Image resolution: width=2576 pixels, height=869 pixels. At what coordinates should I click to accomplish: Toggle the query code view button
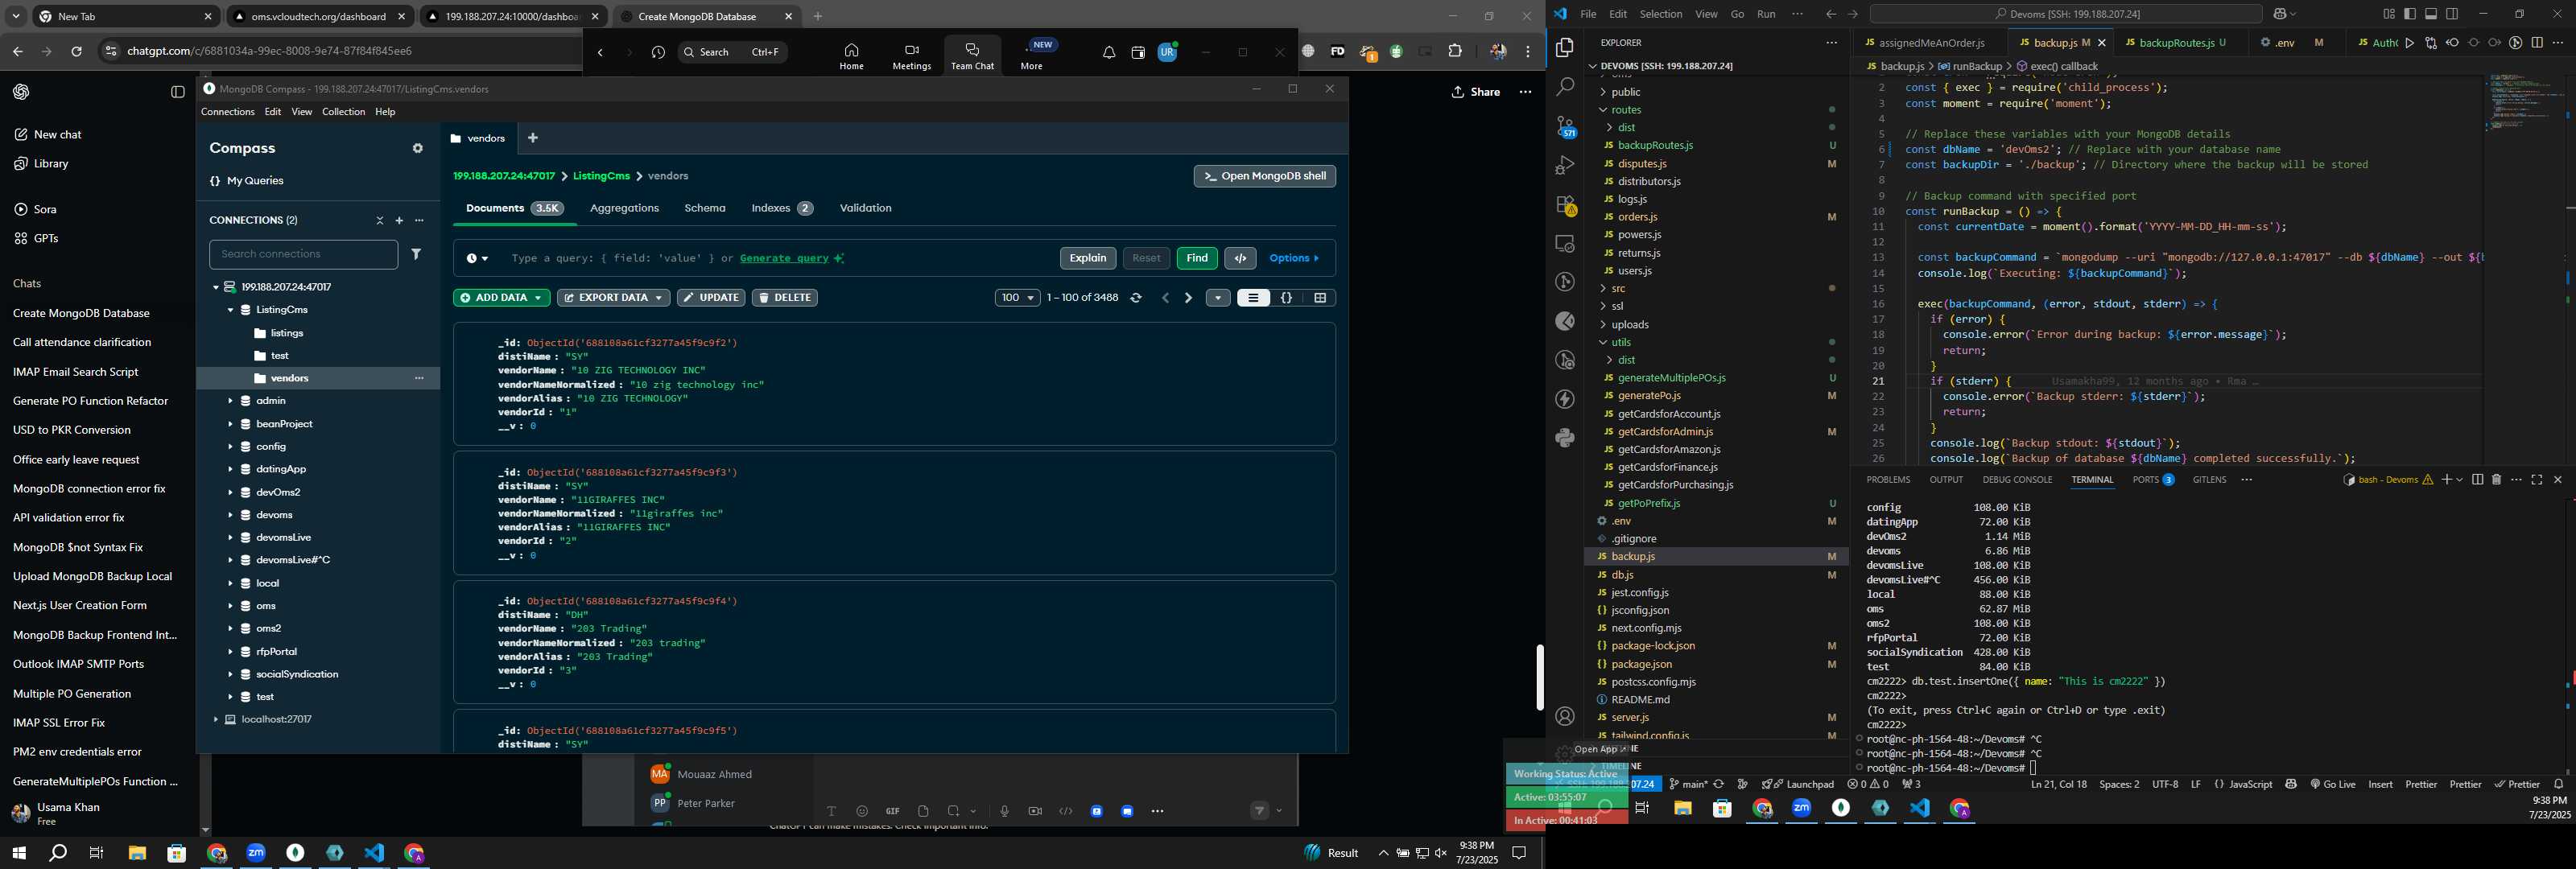point(1240,258)
